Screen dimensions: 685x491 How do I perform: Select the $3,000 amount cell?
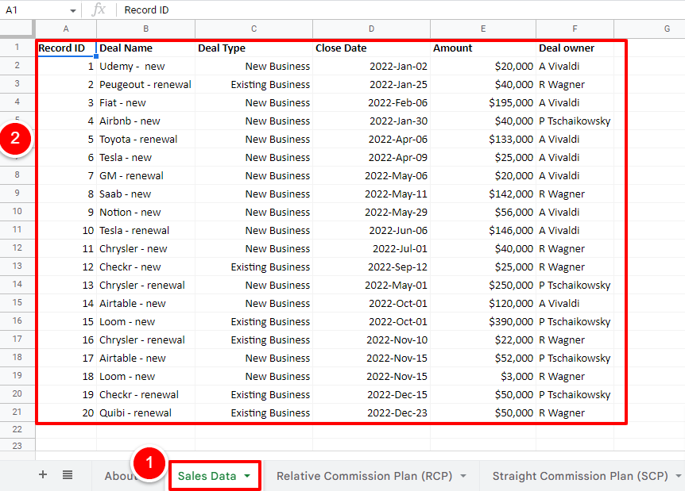pyautogui.click(x=483, y=376)
